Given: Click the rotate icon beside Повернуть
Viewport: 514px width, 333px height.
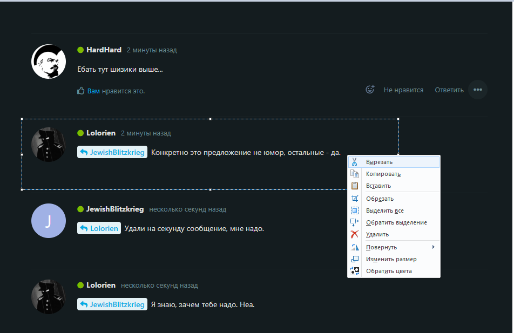Looking at the screenshot, I should [354, 247].
